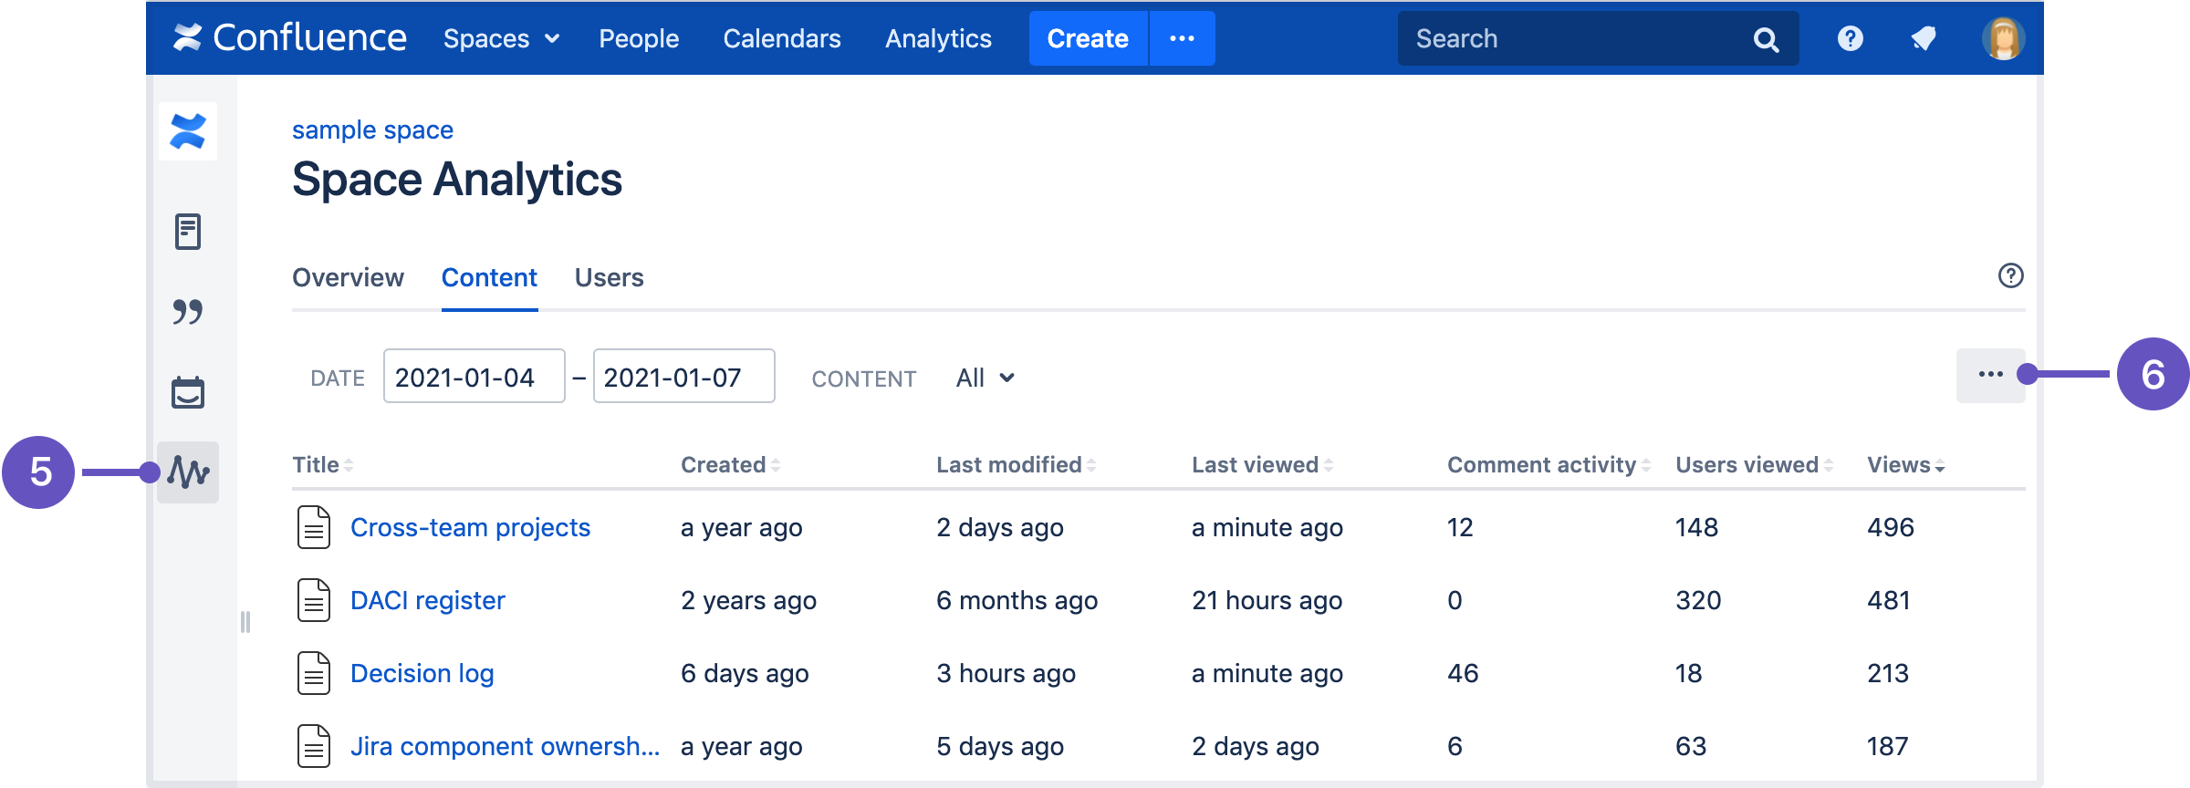Click page icon beside Jira component ownersh...
This screenshot has height=788, width=2190.
314,746
